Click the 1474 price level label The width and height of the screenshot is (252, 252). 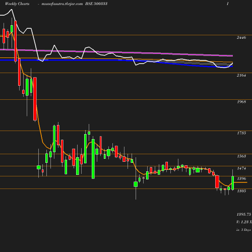click(x=241, y=168)
